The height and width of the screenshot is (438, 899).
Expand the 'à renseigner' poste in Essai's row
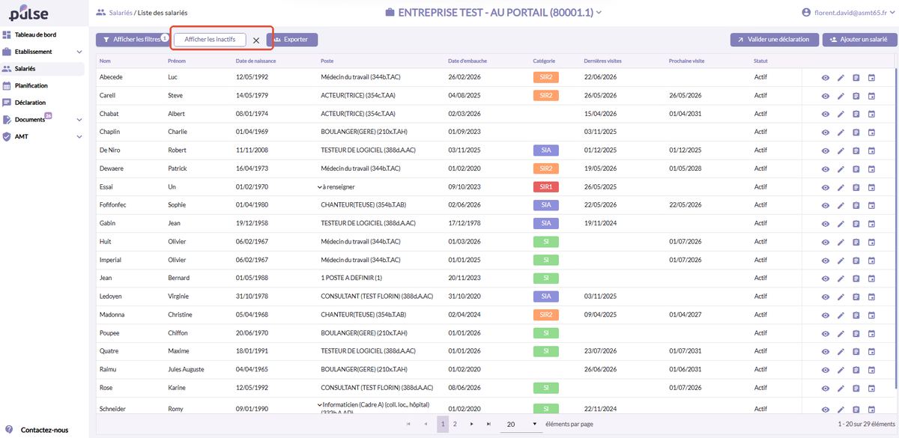[x=319, y=187]
